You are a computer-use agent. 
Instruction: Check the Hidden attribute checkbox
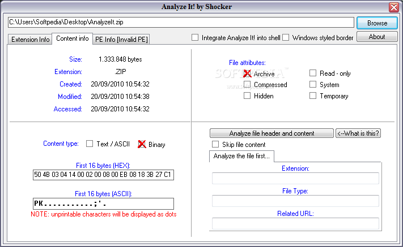pos(247,96)
